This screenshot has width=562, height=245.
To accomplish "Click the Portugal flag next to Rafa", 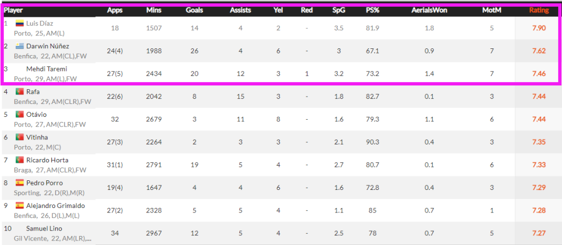I will tap(19, 92).
